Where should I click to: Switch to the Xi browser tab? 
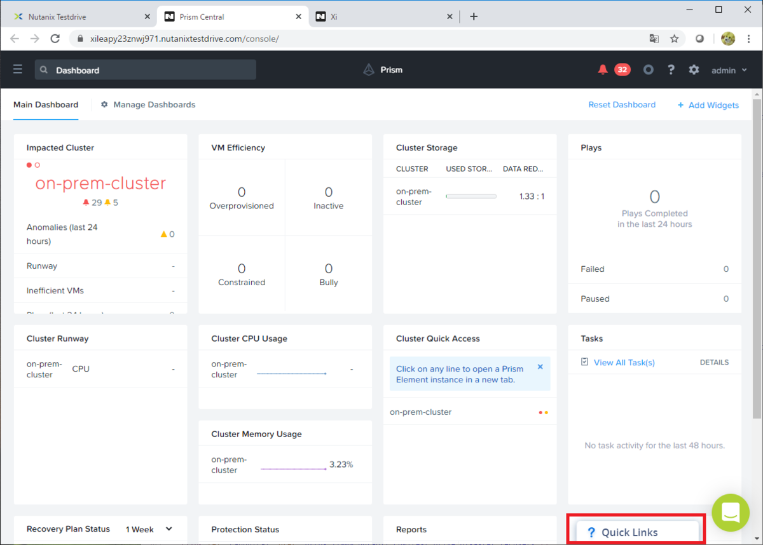pos(385,17)
